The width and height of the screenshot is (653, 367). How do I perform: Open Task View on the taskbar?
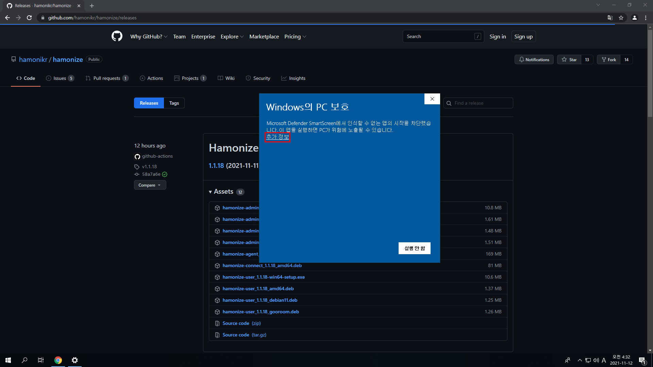(x=41, y=360)
